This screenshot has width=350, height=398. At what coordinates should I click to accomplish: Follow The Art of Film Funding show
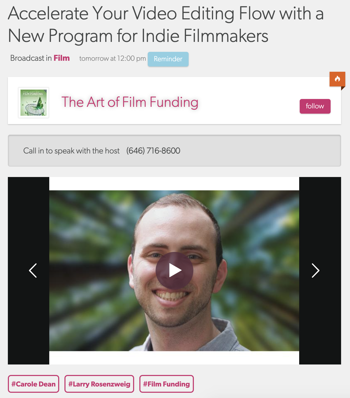315,106
